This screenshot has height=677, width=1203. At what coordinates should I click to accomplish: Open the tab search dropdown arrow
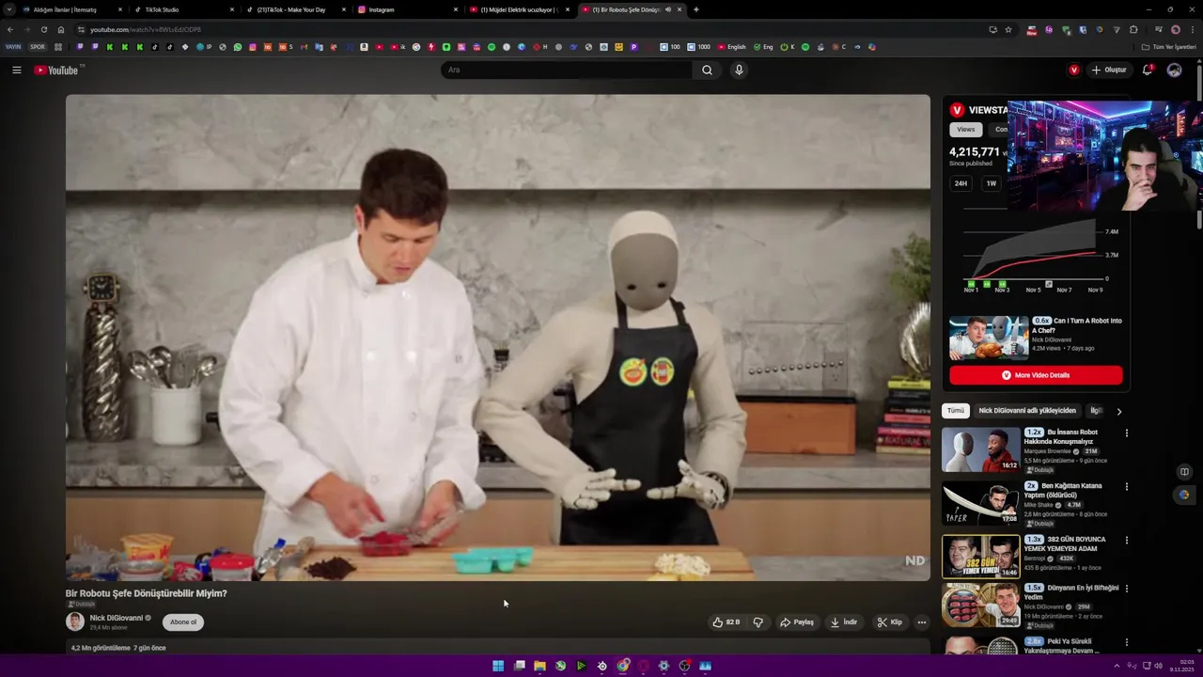[x=8, y=9]
